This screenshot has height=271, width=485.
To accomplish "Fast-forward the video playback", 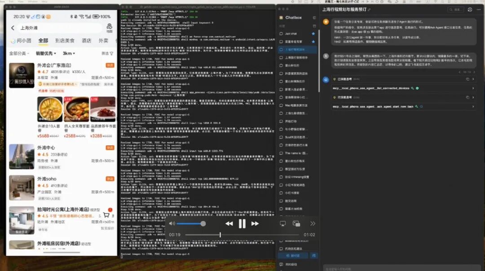I will tap(255, 223).
